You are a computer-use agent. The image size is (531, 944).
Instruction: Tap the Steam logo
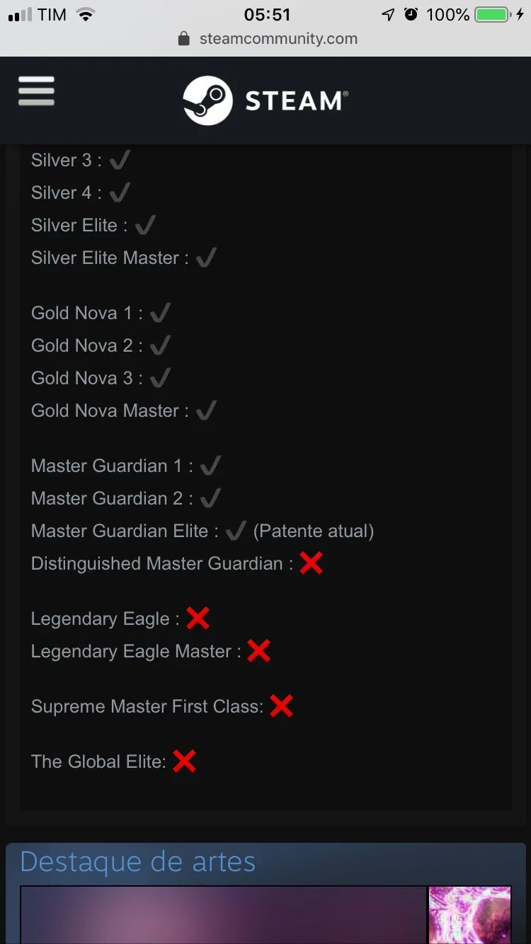tap(265, 100)
